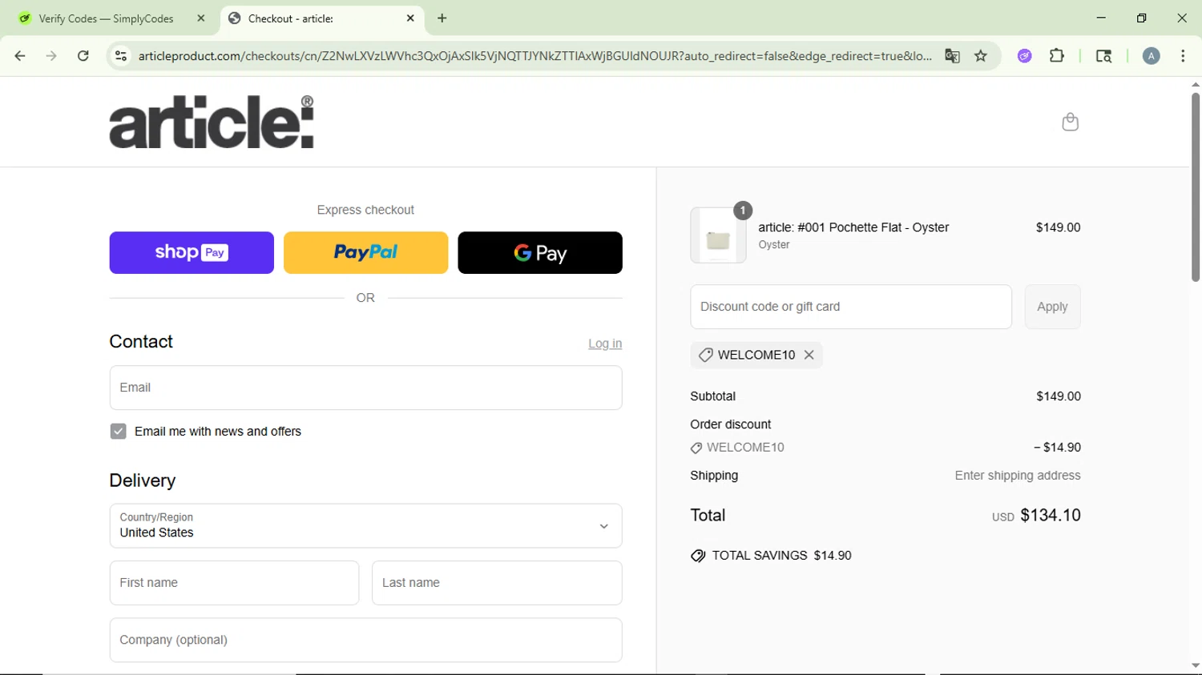Open the shopping bag cart icon
The width and height of the screenshot is (1202, 675).
[x=1070, y=122]
